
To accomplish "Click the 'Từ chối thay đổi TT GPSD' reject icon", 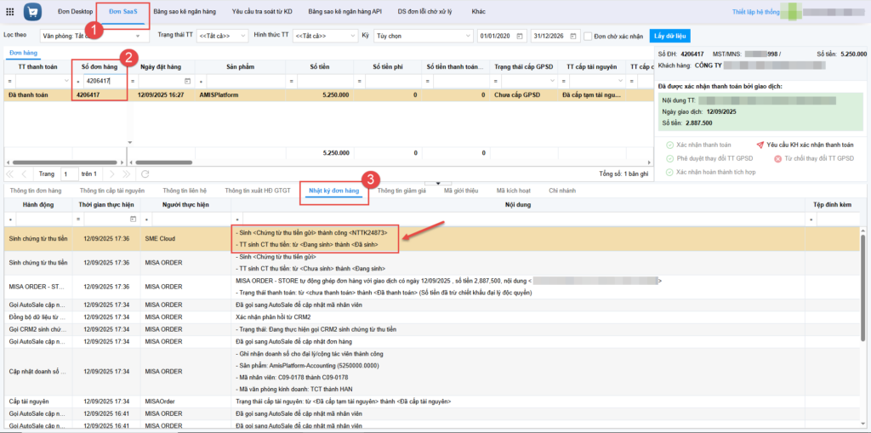I will pos(777,158).
